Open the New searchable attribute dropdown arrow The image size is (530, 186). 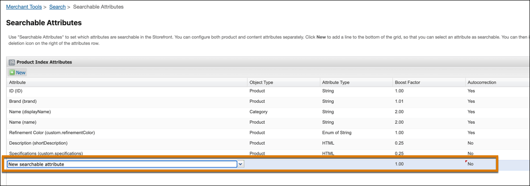[241, 164]
